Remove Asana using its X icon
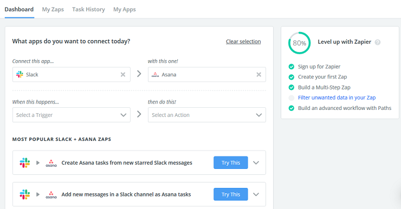 click(x=259, y=74)
